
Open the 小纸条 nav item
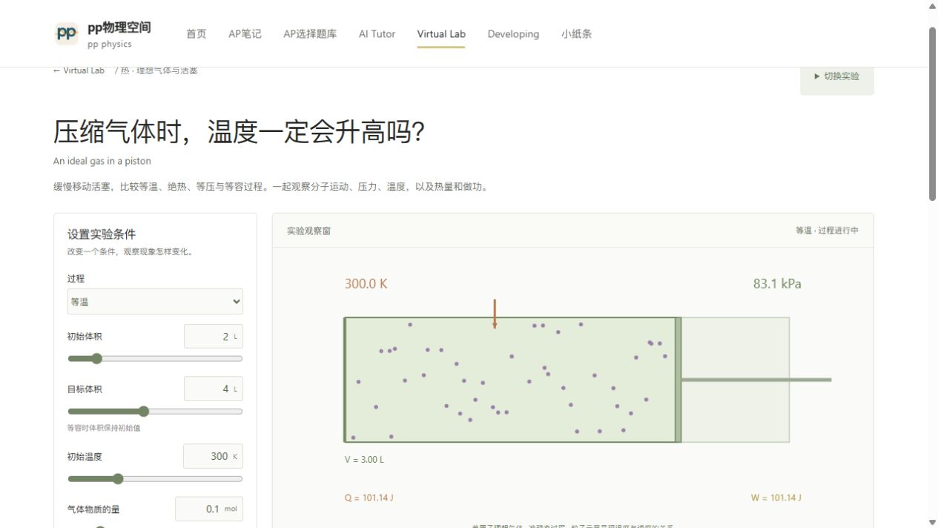click(x=576, y=34)
